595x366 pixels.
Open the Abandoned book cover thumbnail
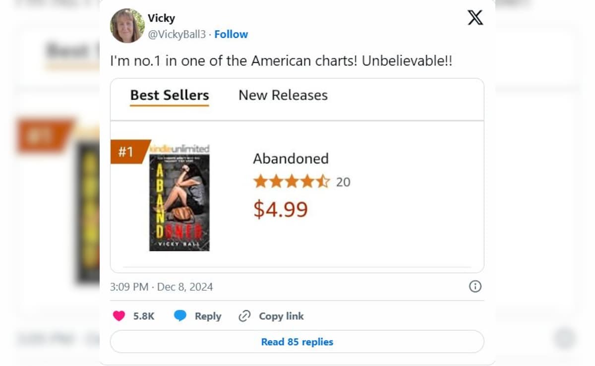point(179,203)
